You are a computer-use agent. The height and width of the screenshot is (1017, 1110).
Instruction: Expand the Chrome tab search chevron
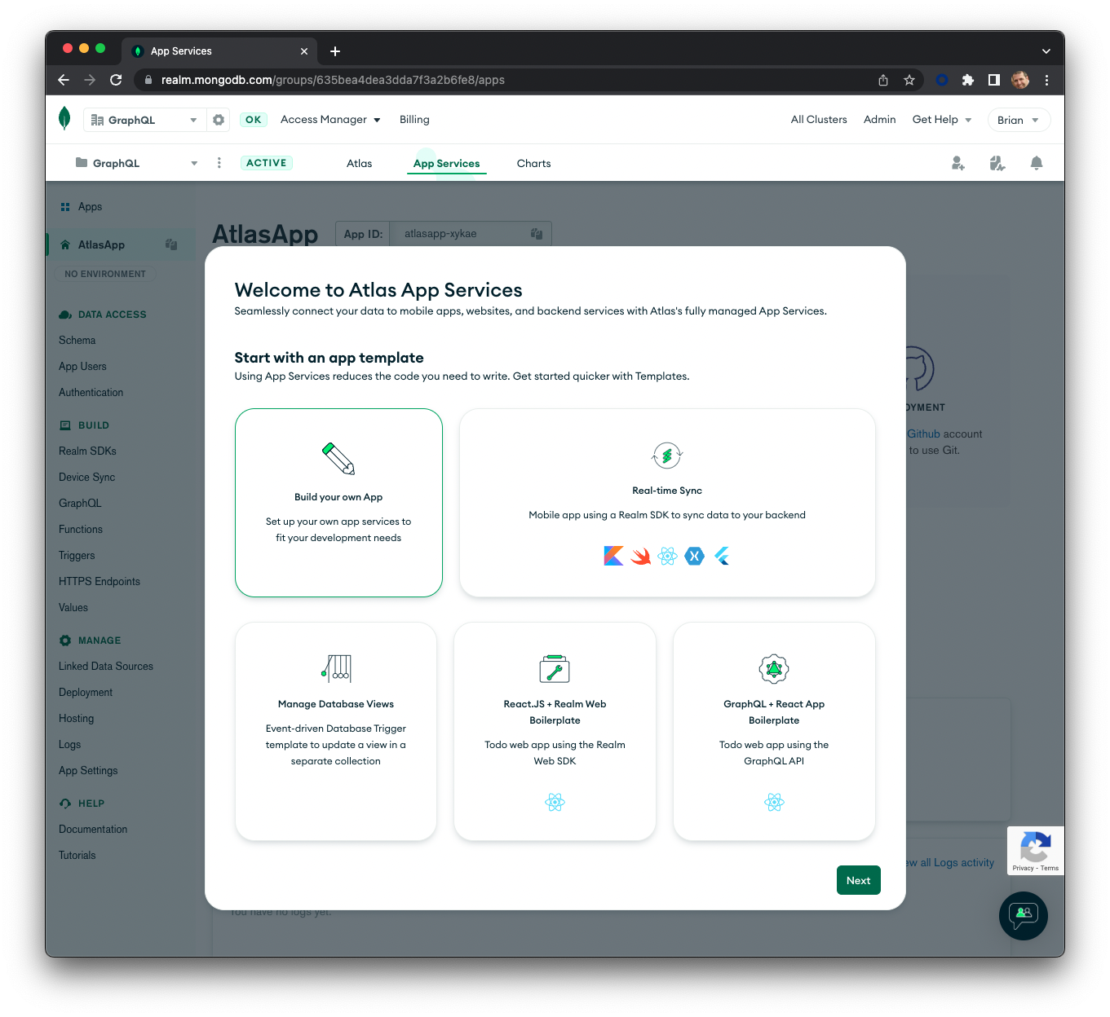click(x=1046, y=51)
